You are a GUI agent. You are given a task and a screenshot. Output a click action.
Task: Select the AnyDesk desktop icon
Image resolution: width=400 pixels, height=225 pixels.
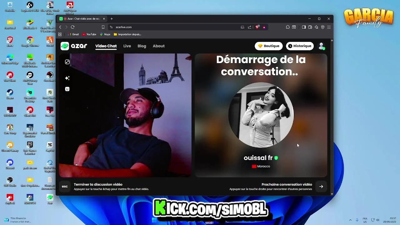coord(10,199)
